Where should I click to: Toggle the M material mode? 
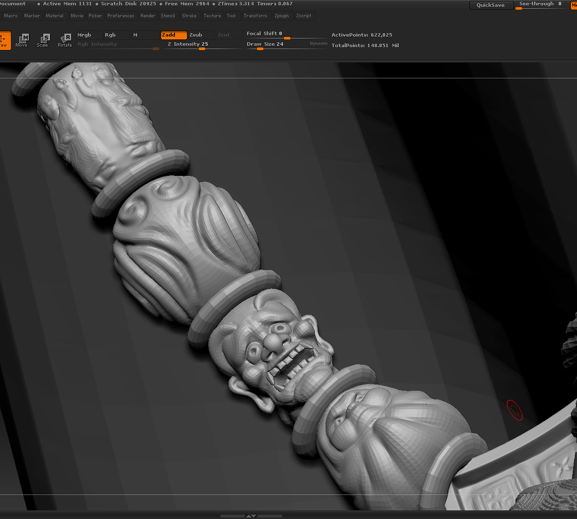[x=145, y=35]
